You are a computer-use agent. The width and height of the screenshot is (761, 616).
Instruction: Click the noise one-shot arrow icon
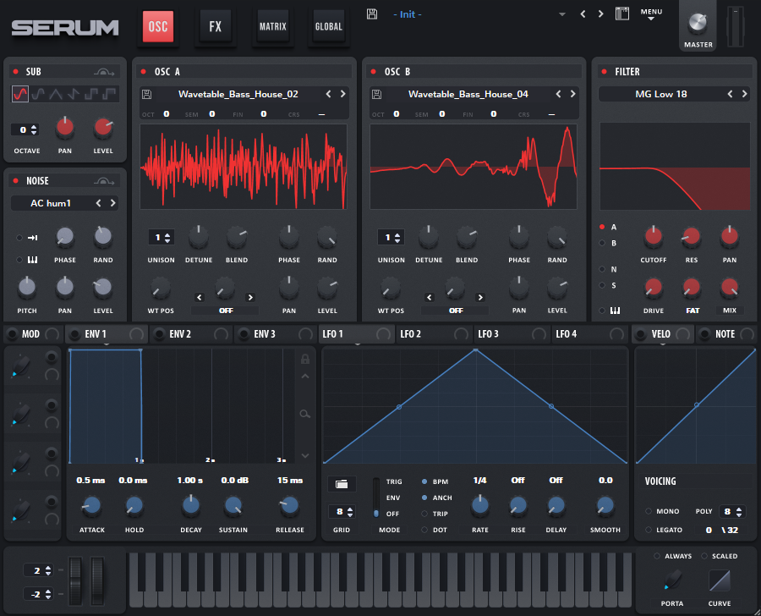(32, 238)
